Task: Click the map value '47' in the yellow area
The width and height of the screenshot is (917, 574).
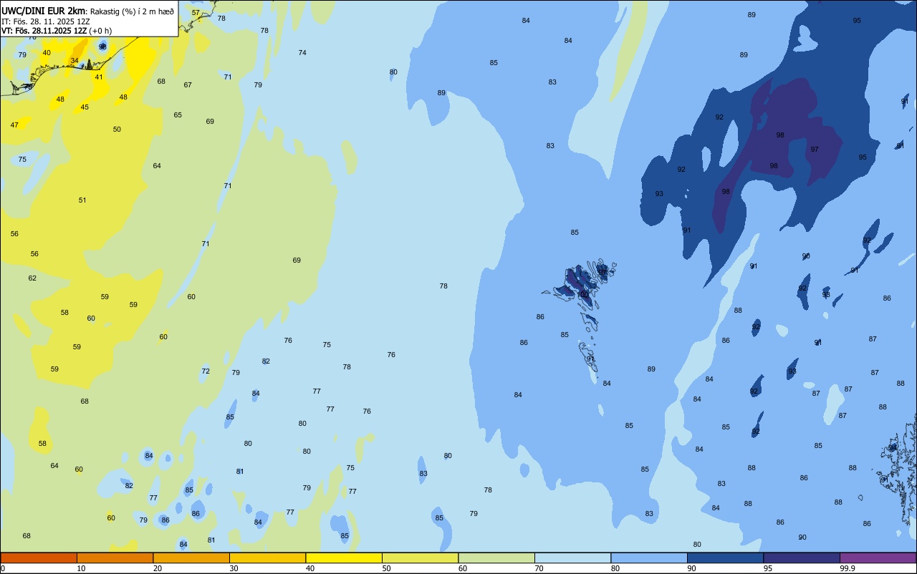Action: [14, 125]
